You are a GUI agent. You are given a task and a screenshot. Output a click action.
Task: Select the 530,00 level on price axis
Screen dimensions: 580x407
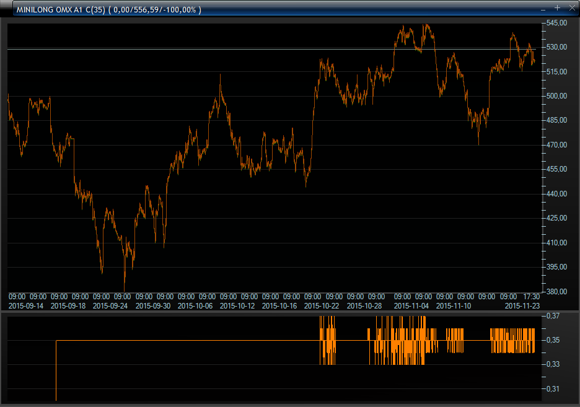click(557, 47)
